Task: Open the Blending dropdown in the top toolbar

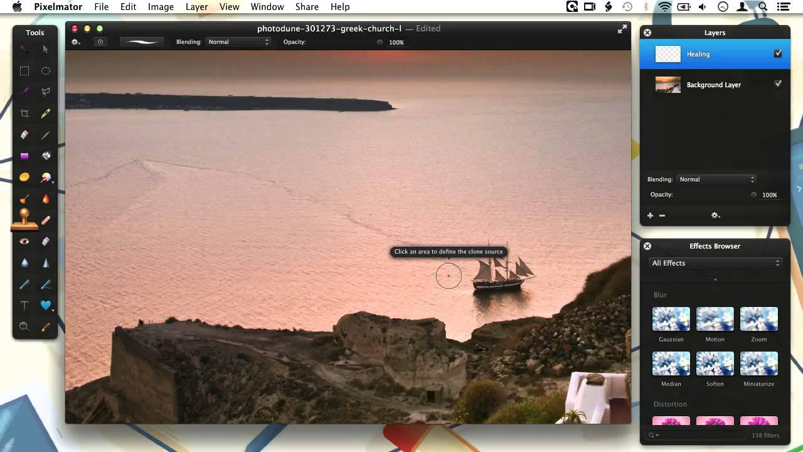Action: click(x=238, y=41)
